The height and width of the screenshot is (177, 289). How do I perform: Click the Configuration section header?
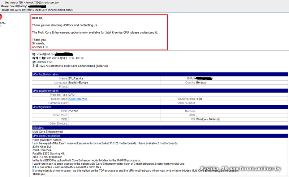[160, 107]
